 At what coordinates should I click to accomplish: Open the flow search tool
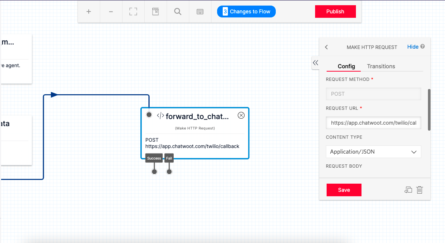tap(178, 12)
